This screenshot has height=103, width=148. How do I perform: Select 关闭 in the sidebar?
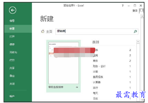(x=12, y=84)
